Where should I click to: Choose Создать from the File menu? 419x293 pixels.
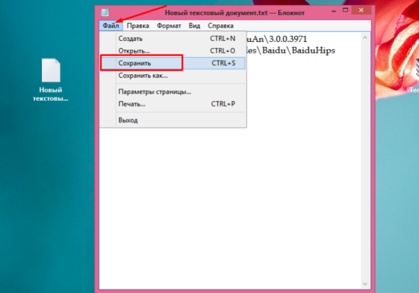pos(173,38)
